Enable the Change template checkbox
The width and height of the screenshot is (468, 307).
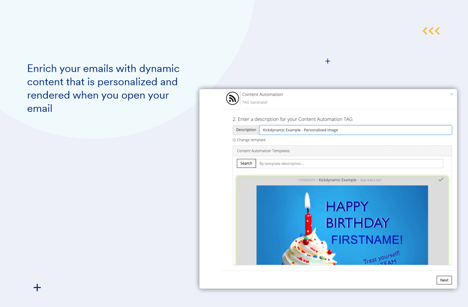234,140
